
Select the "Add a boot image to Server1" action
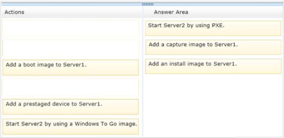point(70,68)
